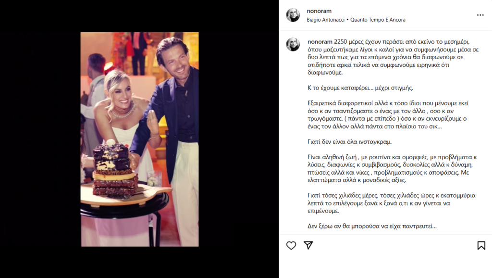Viewport: 492px width, 278px height.
Task: Click the avatar beside the caption
Action: click(293, 44)
